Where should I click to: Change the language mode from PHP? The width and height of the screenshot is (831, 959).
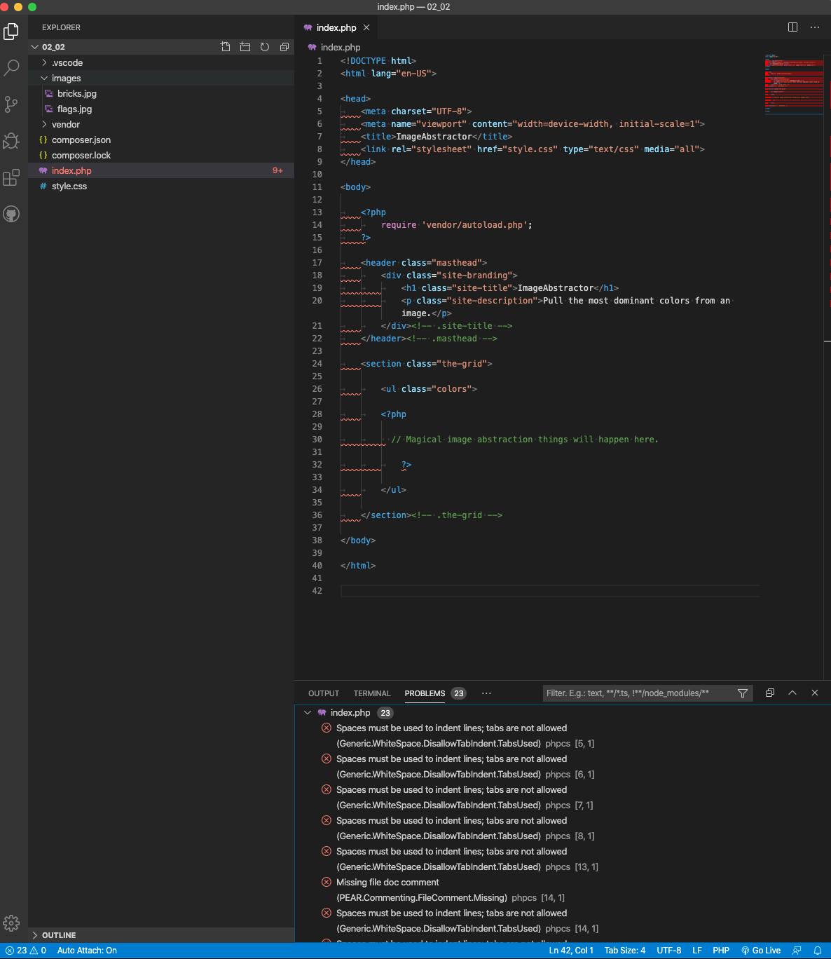721,950
